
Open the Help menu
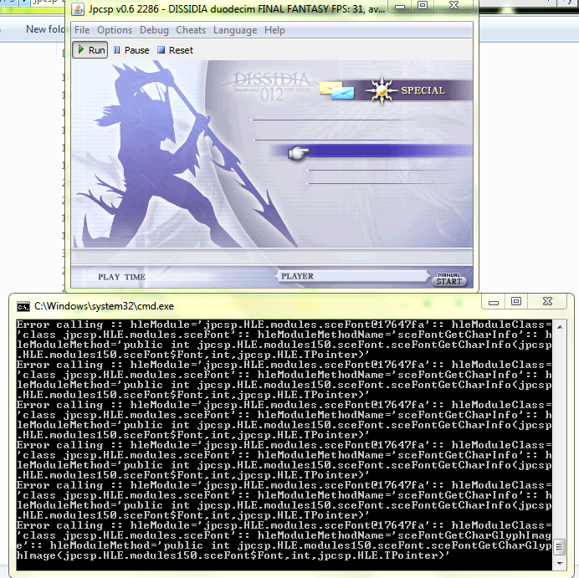coord(274,30)
